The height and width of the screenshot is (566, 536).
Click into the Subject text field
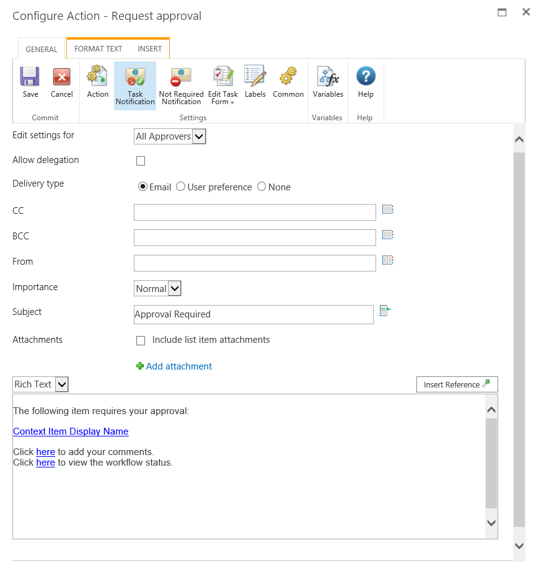coord(253,314)
